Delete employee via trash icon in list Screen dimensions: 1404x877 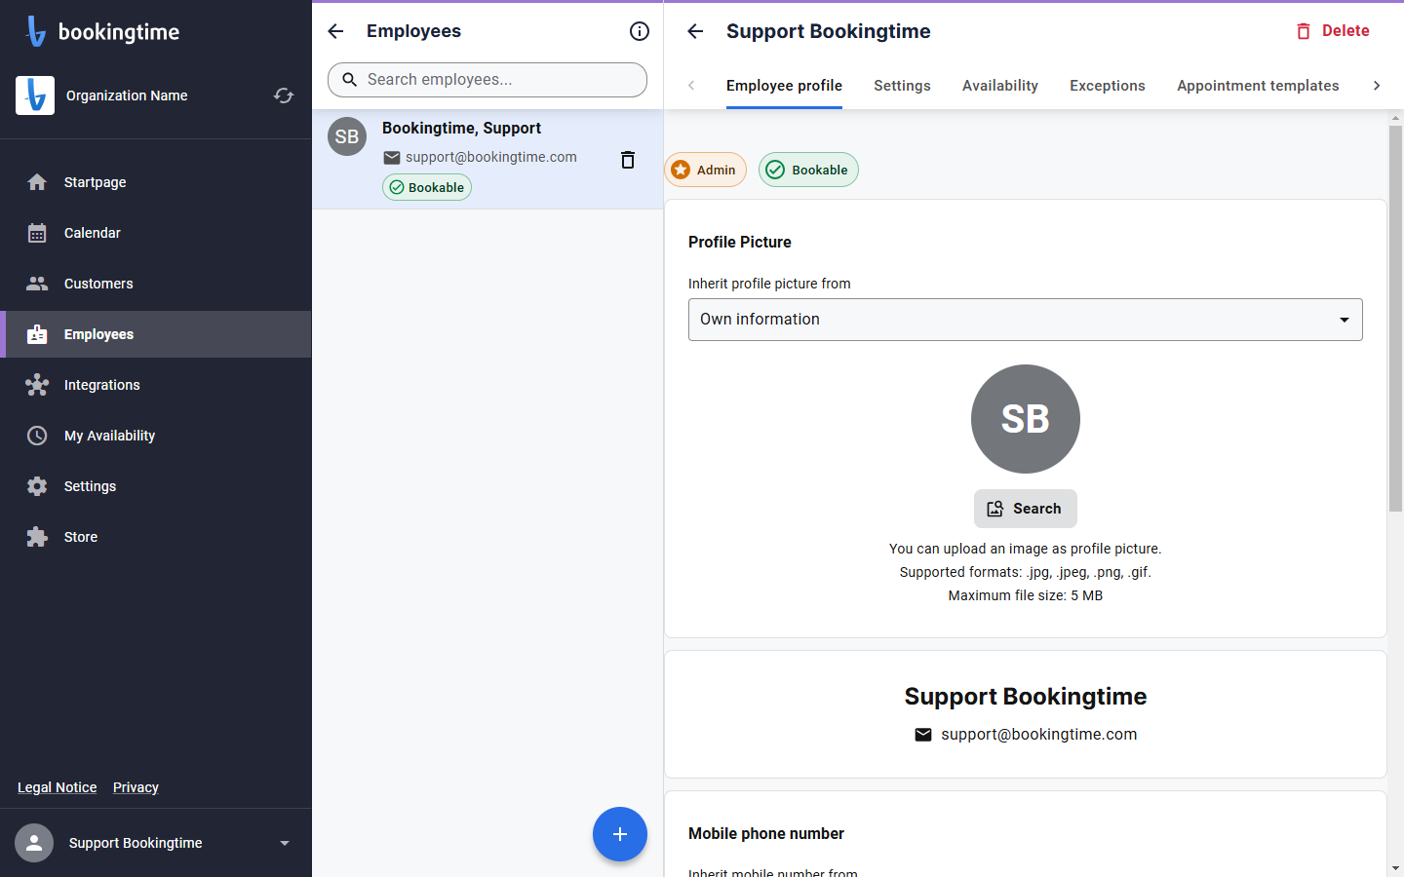coord(628,160)
